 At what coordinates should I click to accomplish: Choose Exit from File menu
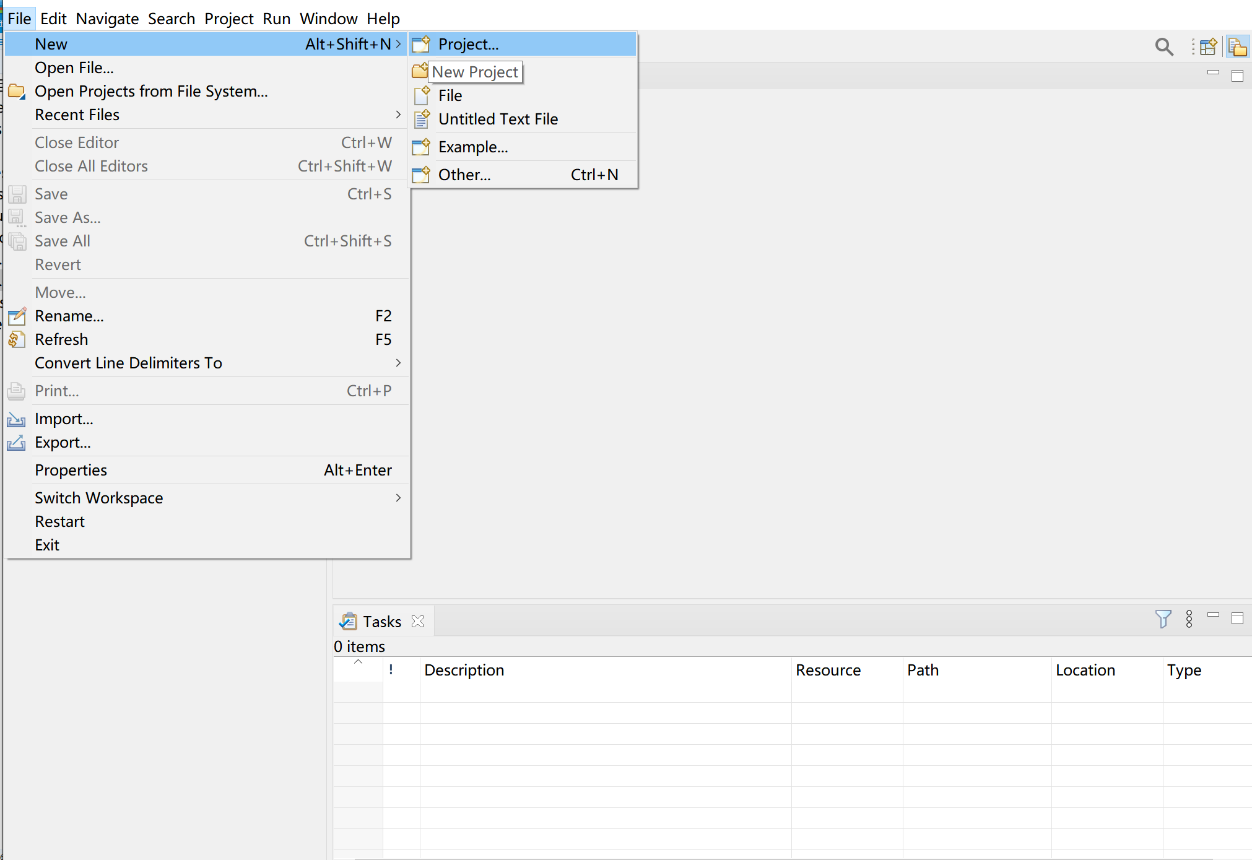[207, 545]
